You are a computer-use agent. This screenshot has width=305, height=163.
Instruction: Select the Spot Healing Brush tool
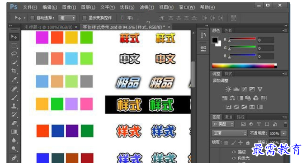point(14,89)
